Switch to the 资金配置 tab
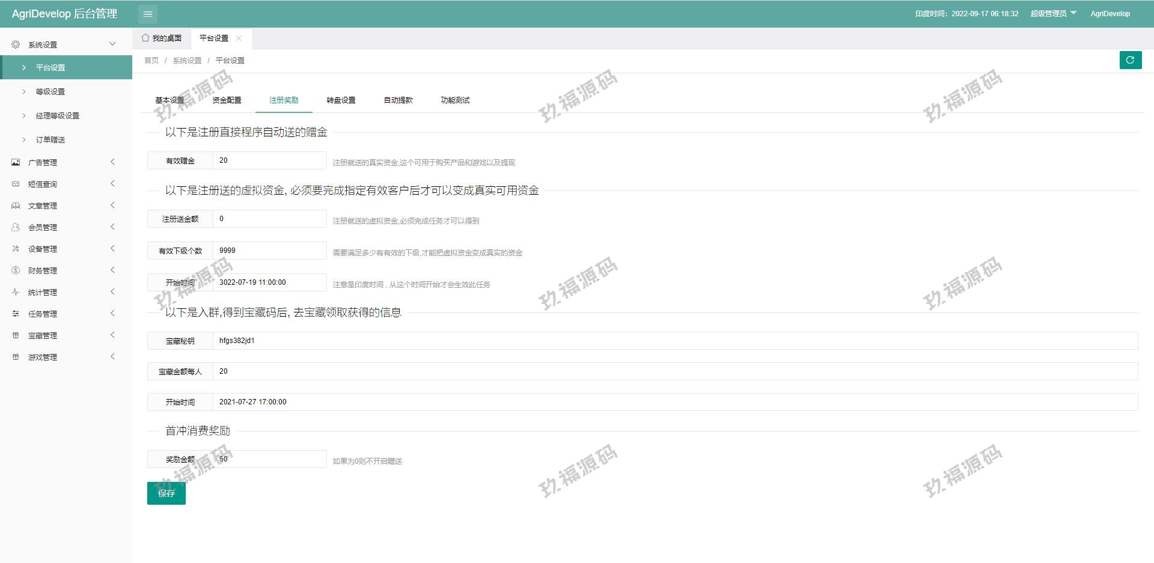 (227, 100)
